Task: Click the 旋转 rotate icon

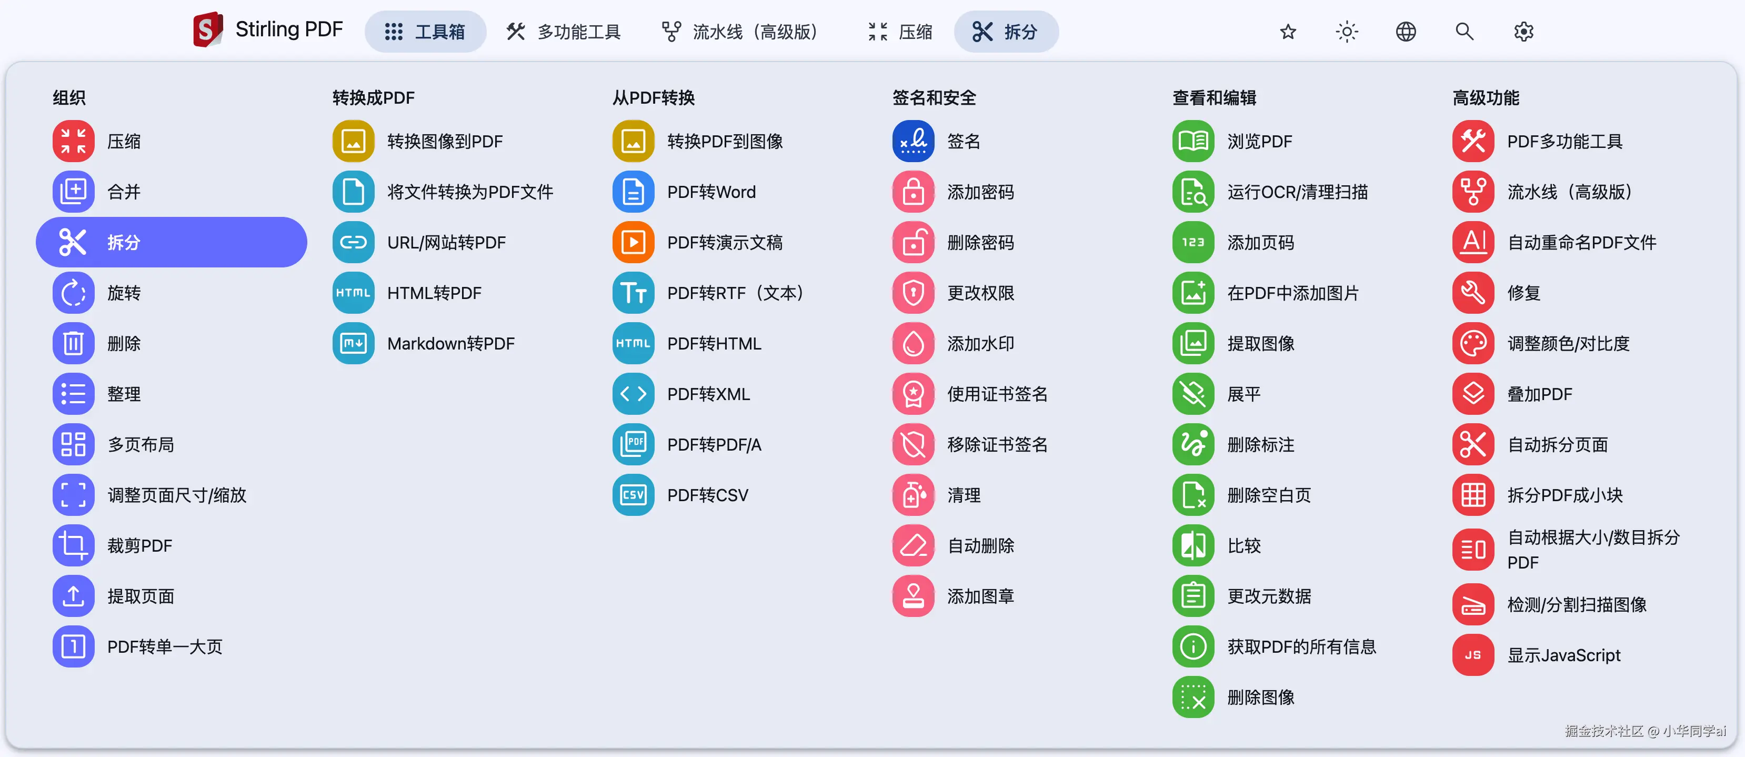Action: coord(73,293)
